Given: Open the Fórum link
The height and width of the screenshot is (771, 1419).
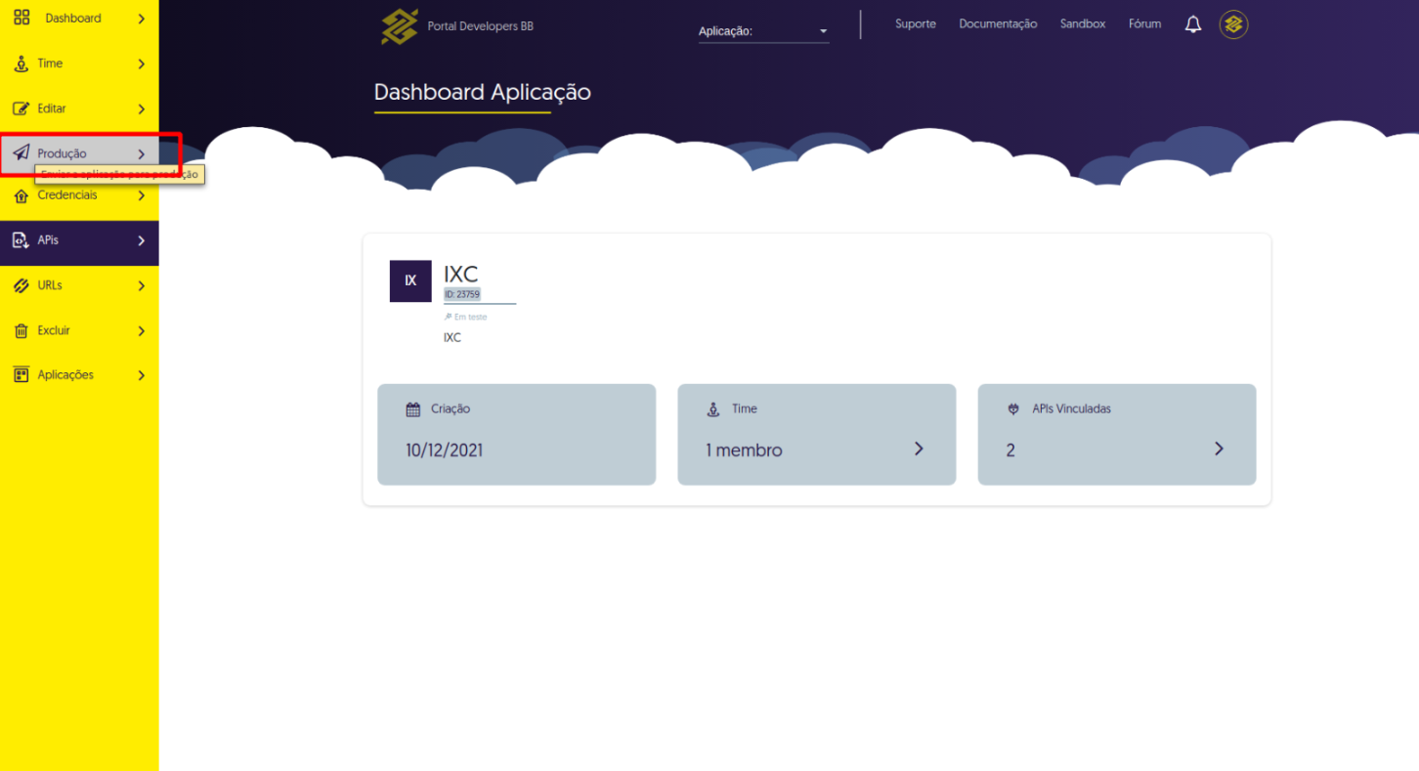Looking at the screenshot, I should (x=1145, y=24).
